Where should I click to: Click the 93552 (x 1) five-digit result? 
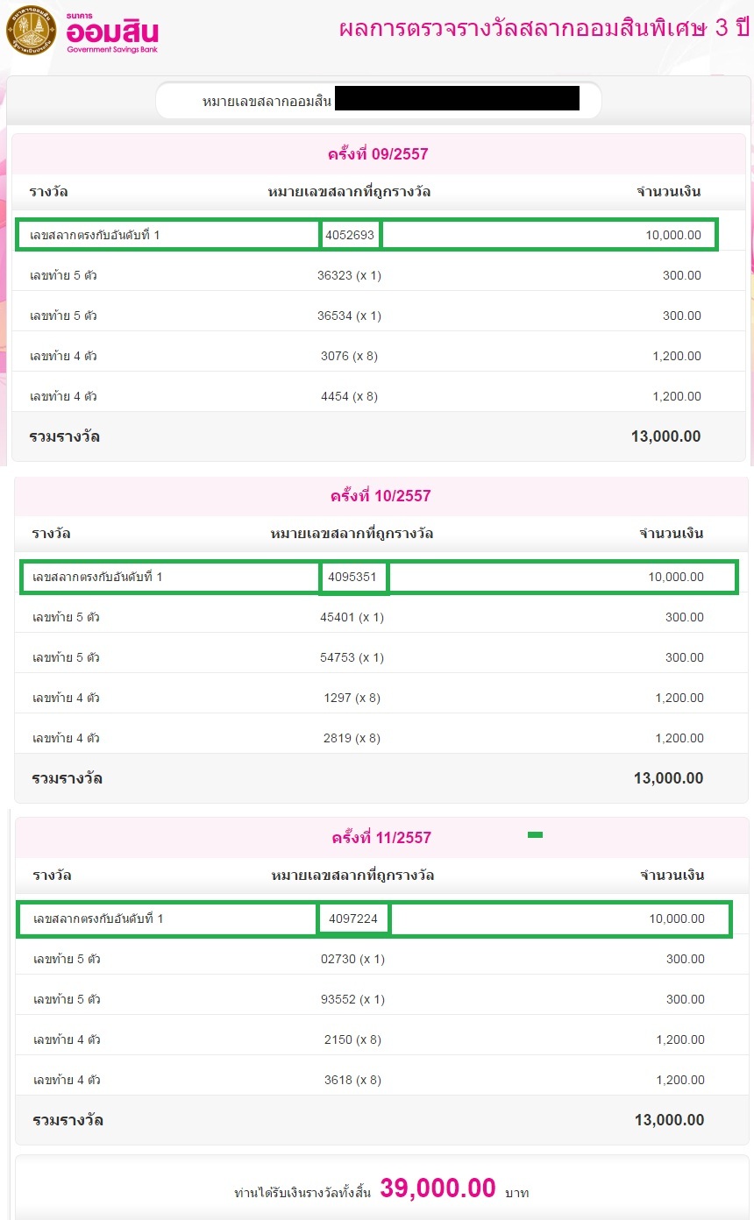point(352,999)
